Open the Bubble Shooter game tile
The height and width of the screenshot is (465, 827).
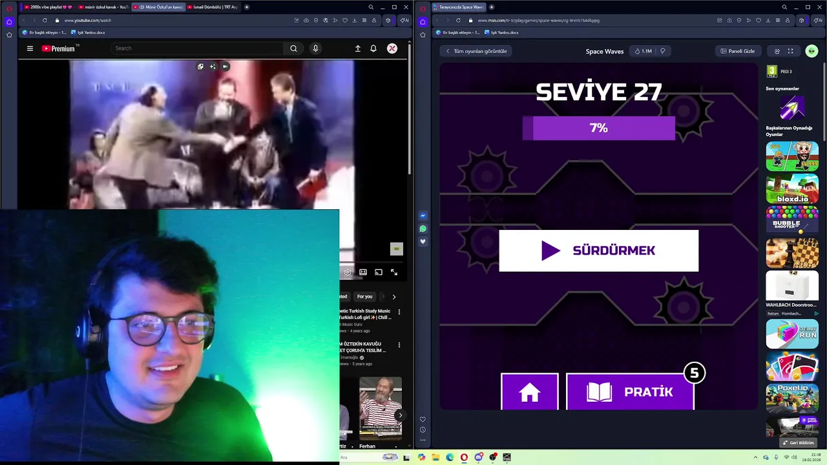pos(792,221)
